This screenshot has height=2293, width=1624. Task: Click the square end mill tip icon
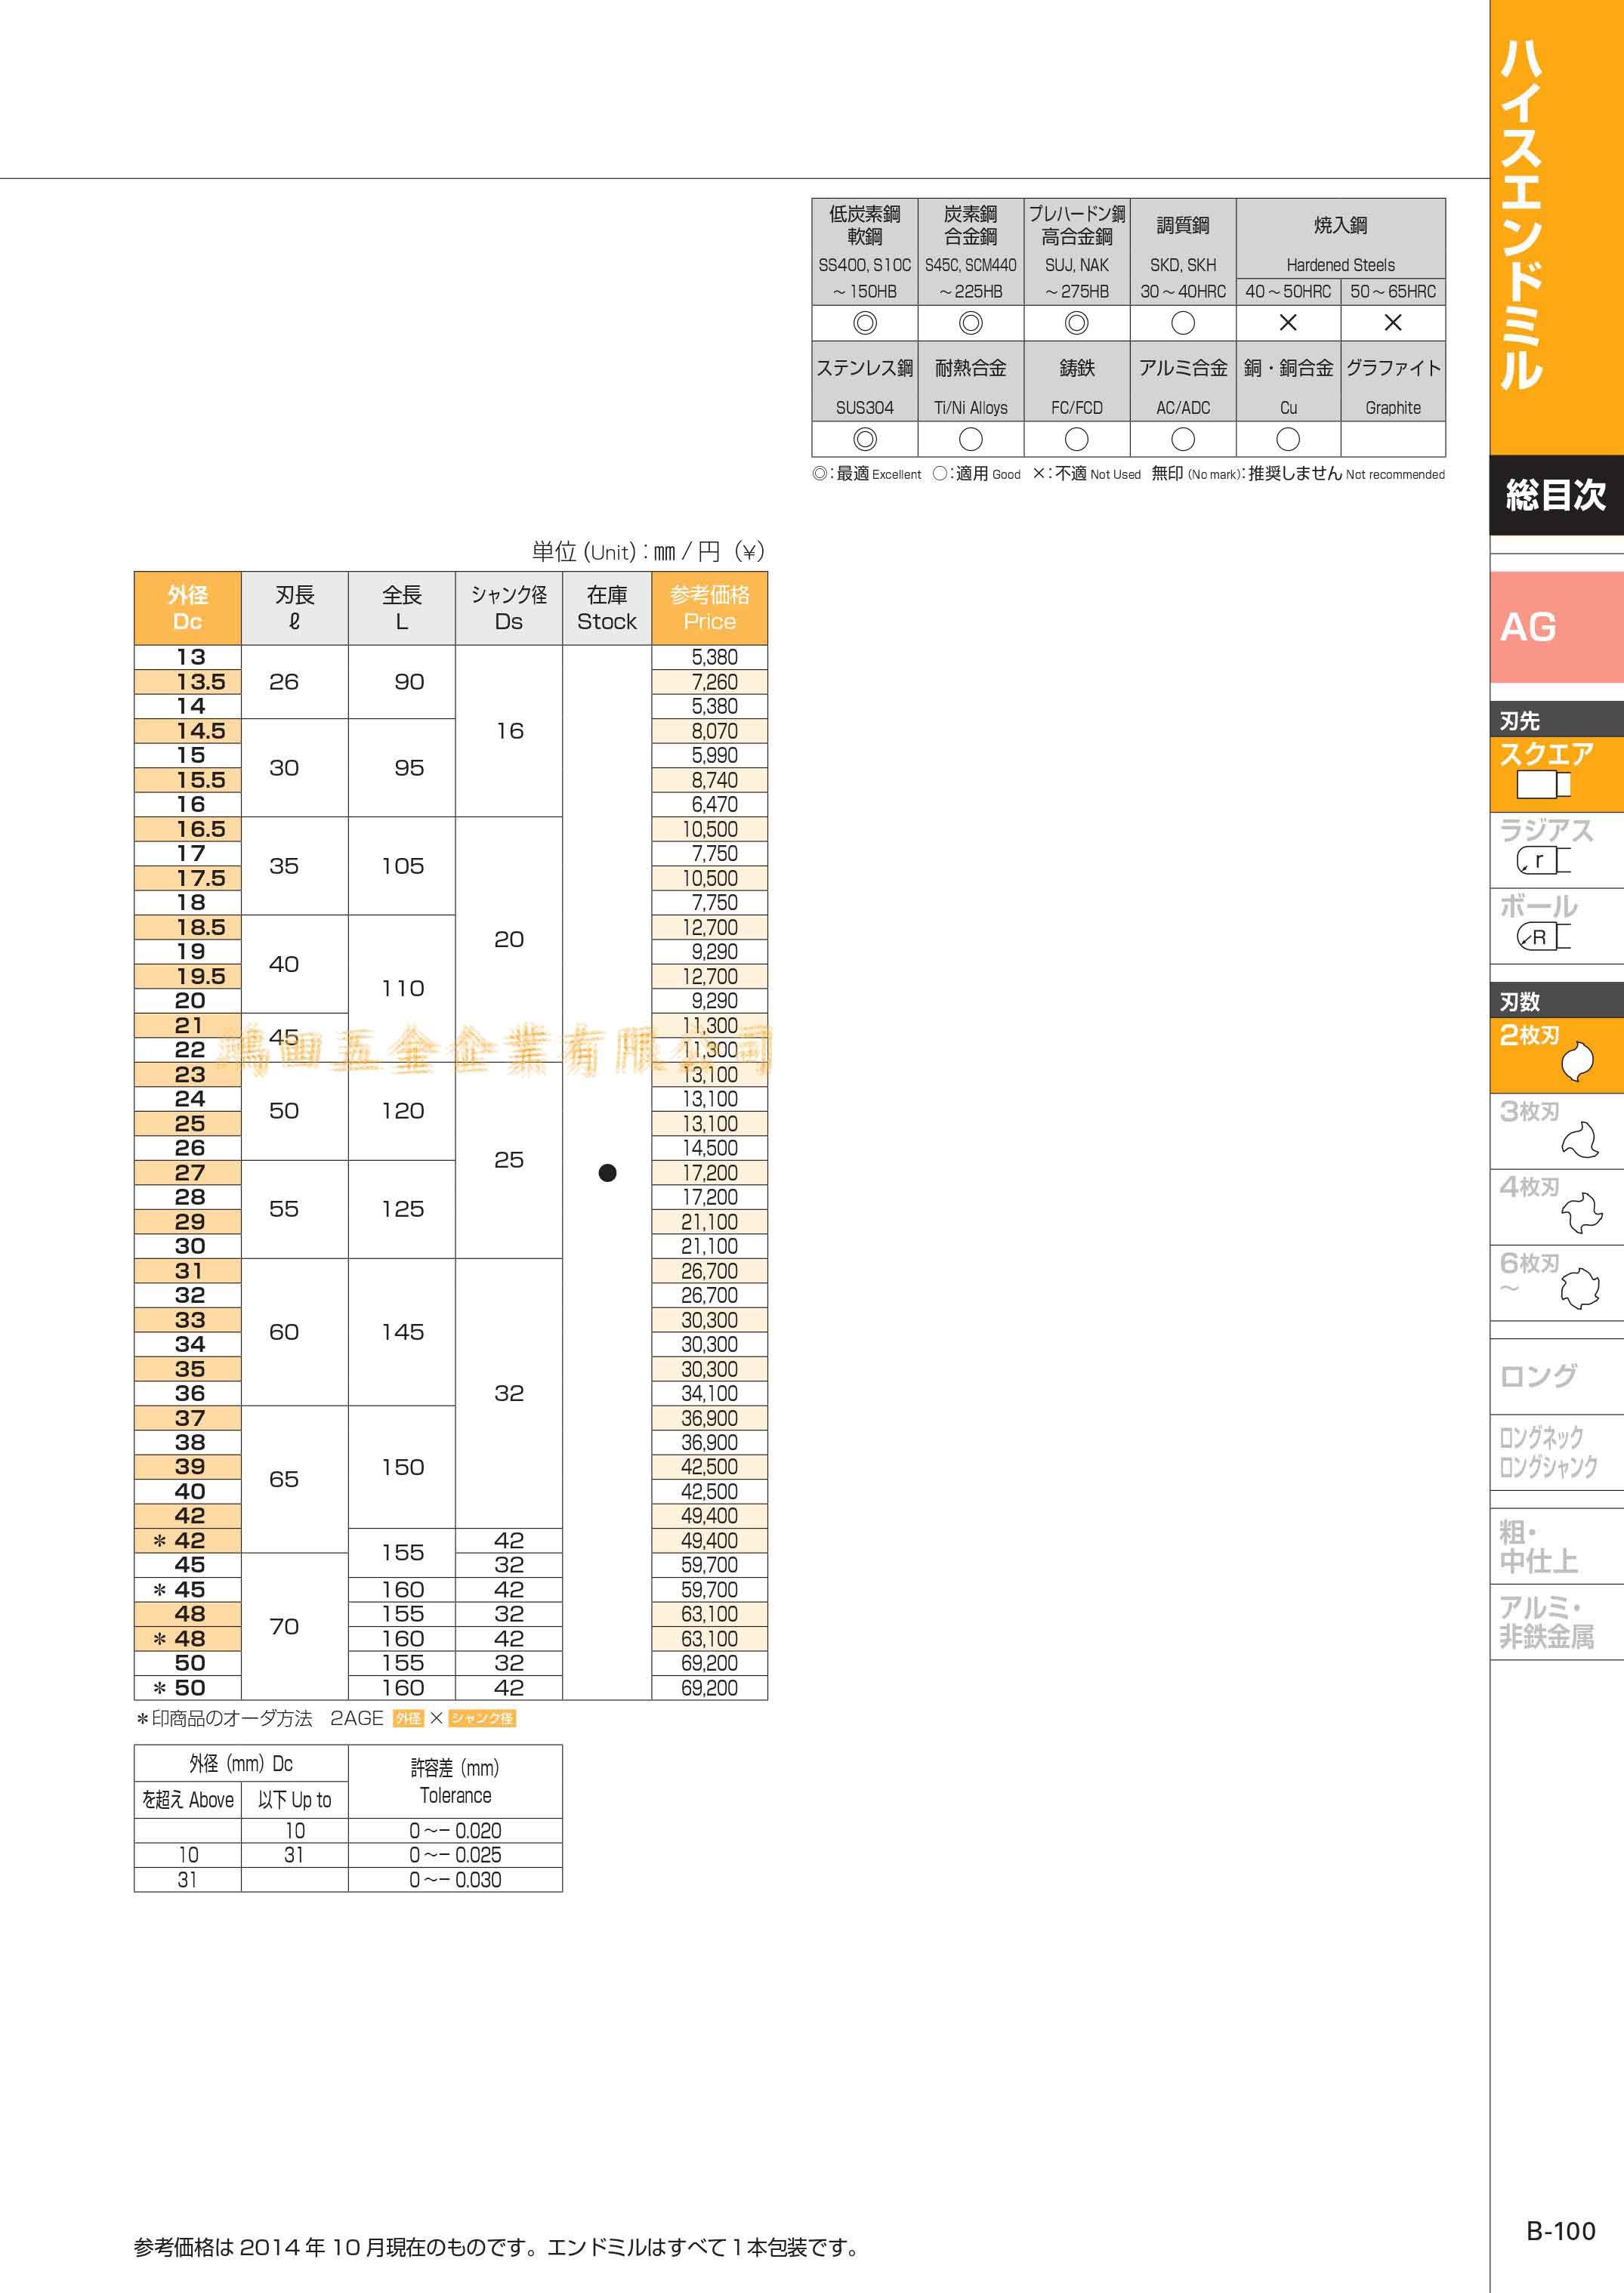pyautogui.click(x=1543, y=785)
